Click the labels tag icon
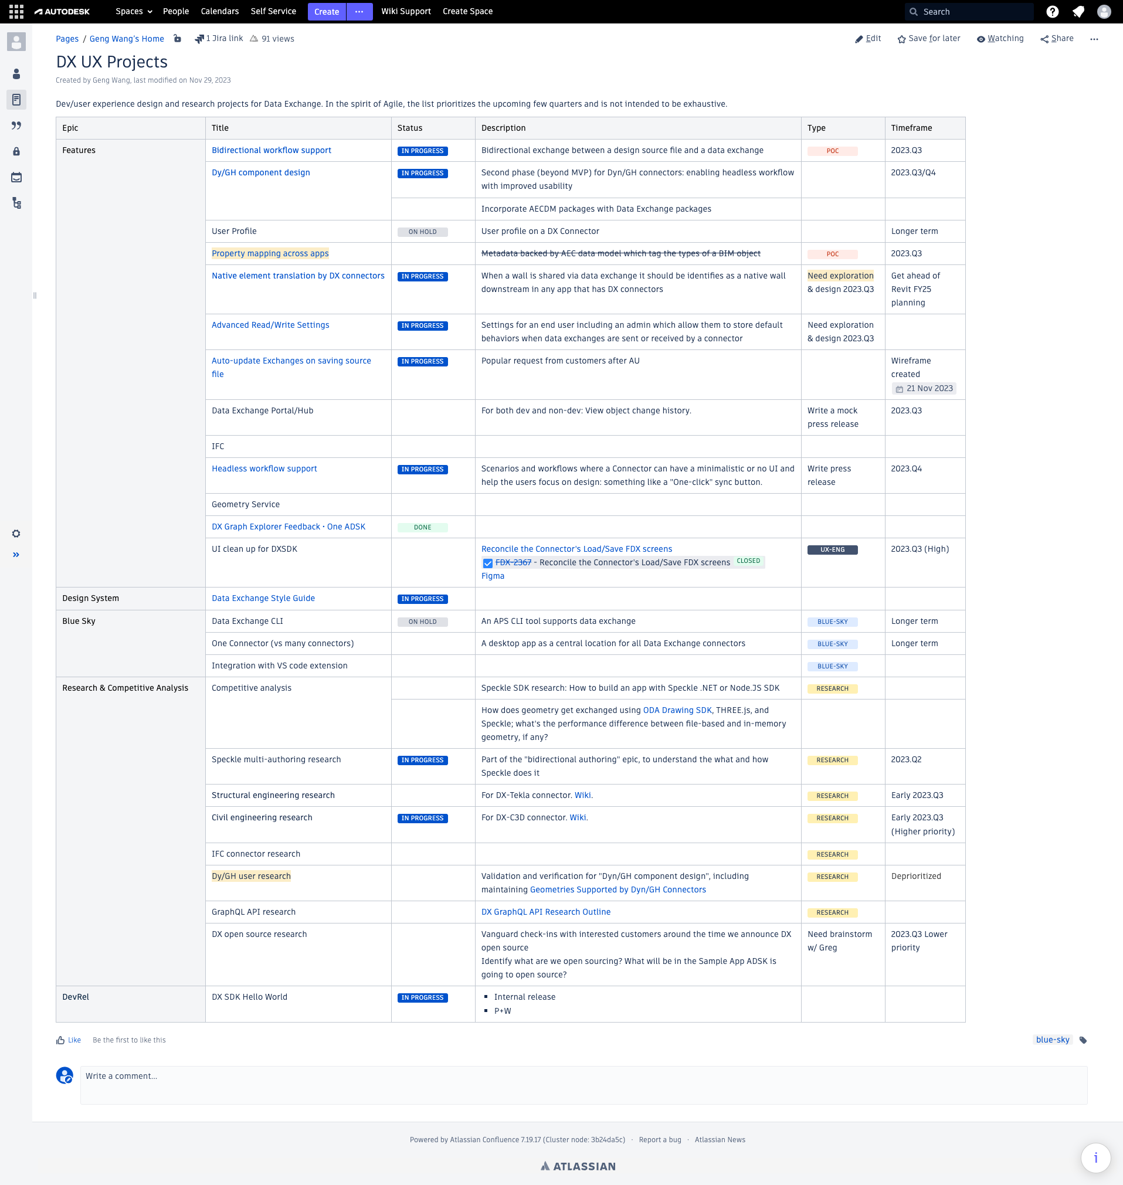Image resolution: width=1123 pixels, height=1185 pixels. pyautogui.click(x=1083, y=1040)
